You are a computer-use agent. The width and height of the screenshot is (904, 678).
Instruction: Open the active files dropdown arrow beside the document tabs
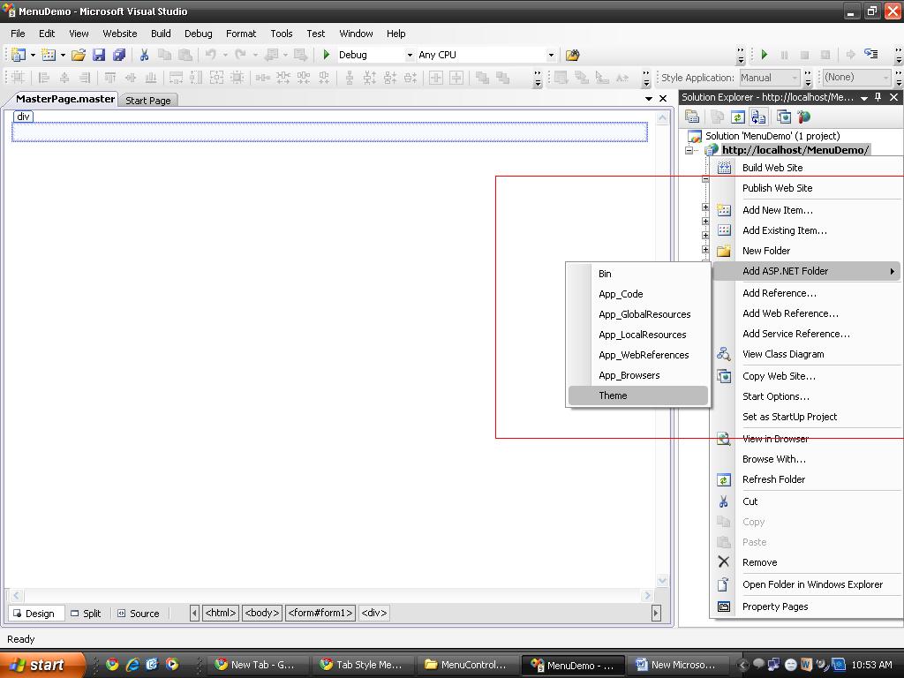(x=649, y=99)
